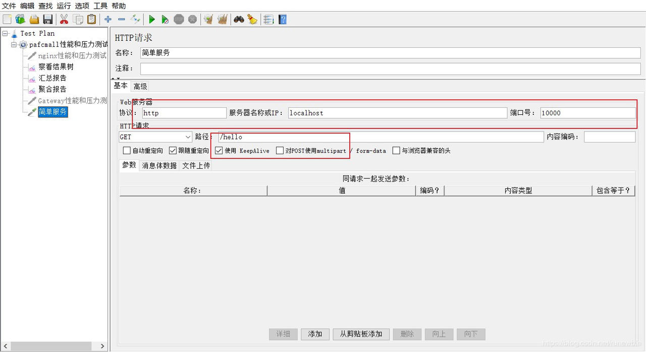This screenshot has height=352, width=646.
Task: Click the 端口号 10000 field
Action: click(588, 113)
